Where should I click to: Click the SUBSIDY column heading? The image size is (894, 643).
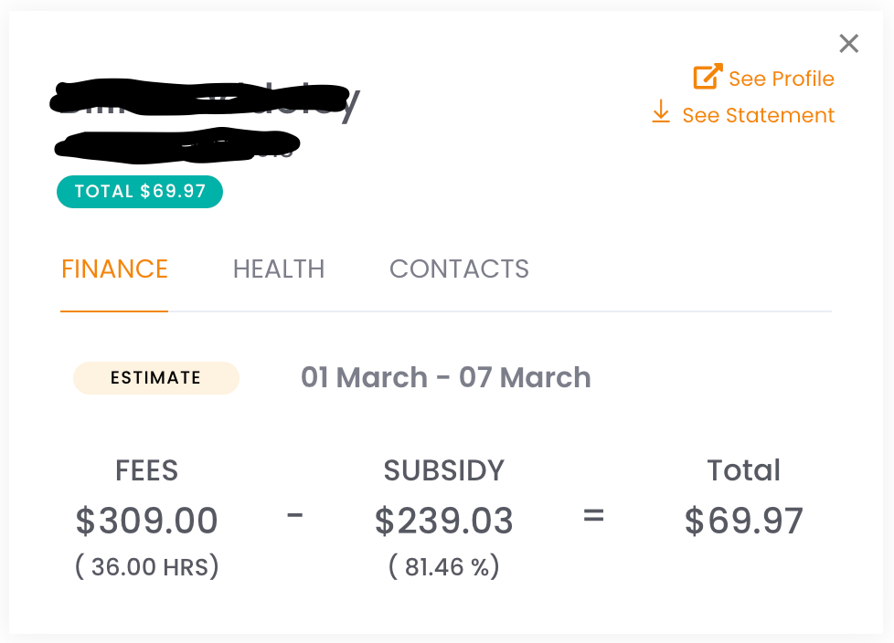tap(443, 470)
